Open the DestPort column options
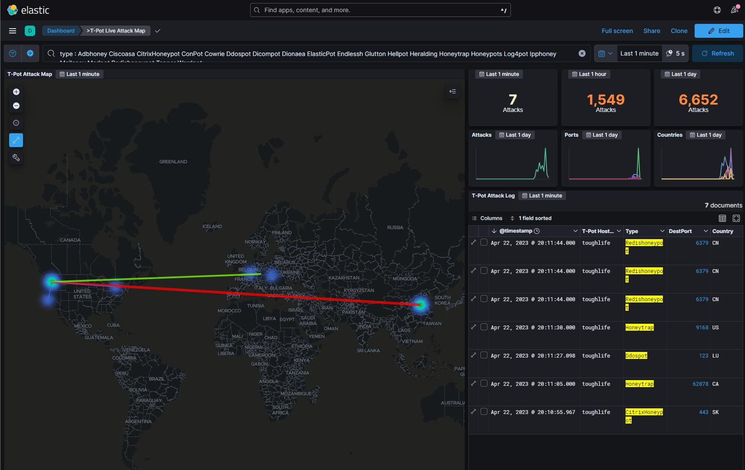The image size is (745, 470). click(x=706, y=231)
